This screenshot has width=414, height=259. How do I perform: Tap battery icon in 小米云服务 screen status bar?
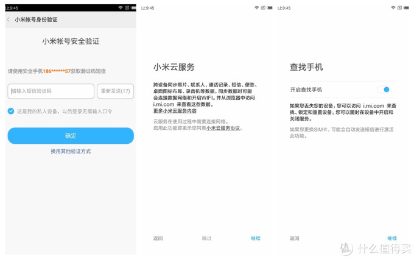[x=270, y=8]
